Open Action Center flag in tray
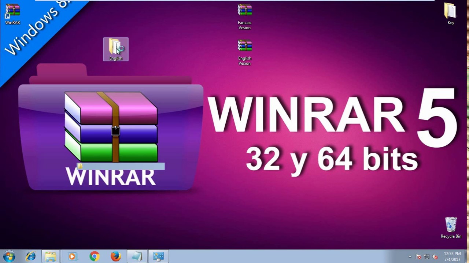The image size is (469, 263). [418, 257]
